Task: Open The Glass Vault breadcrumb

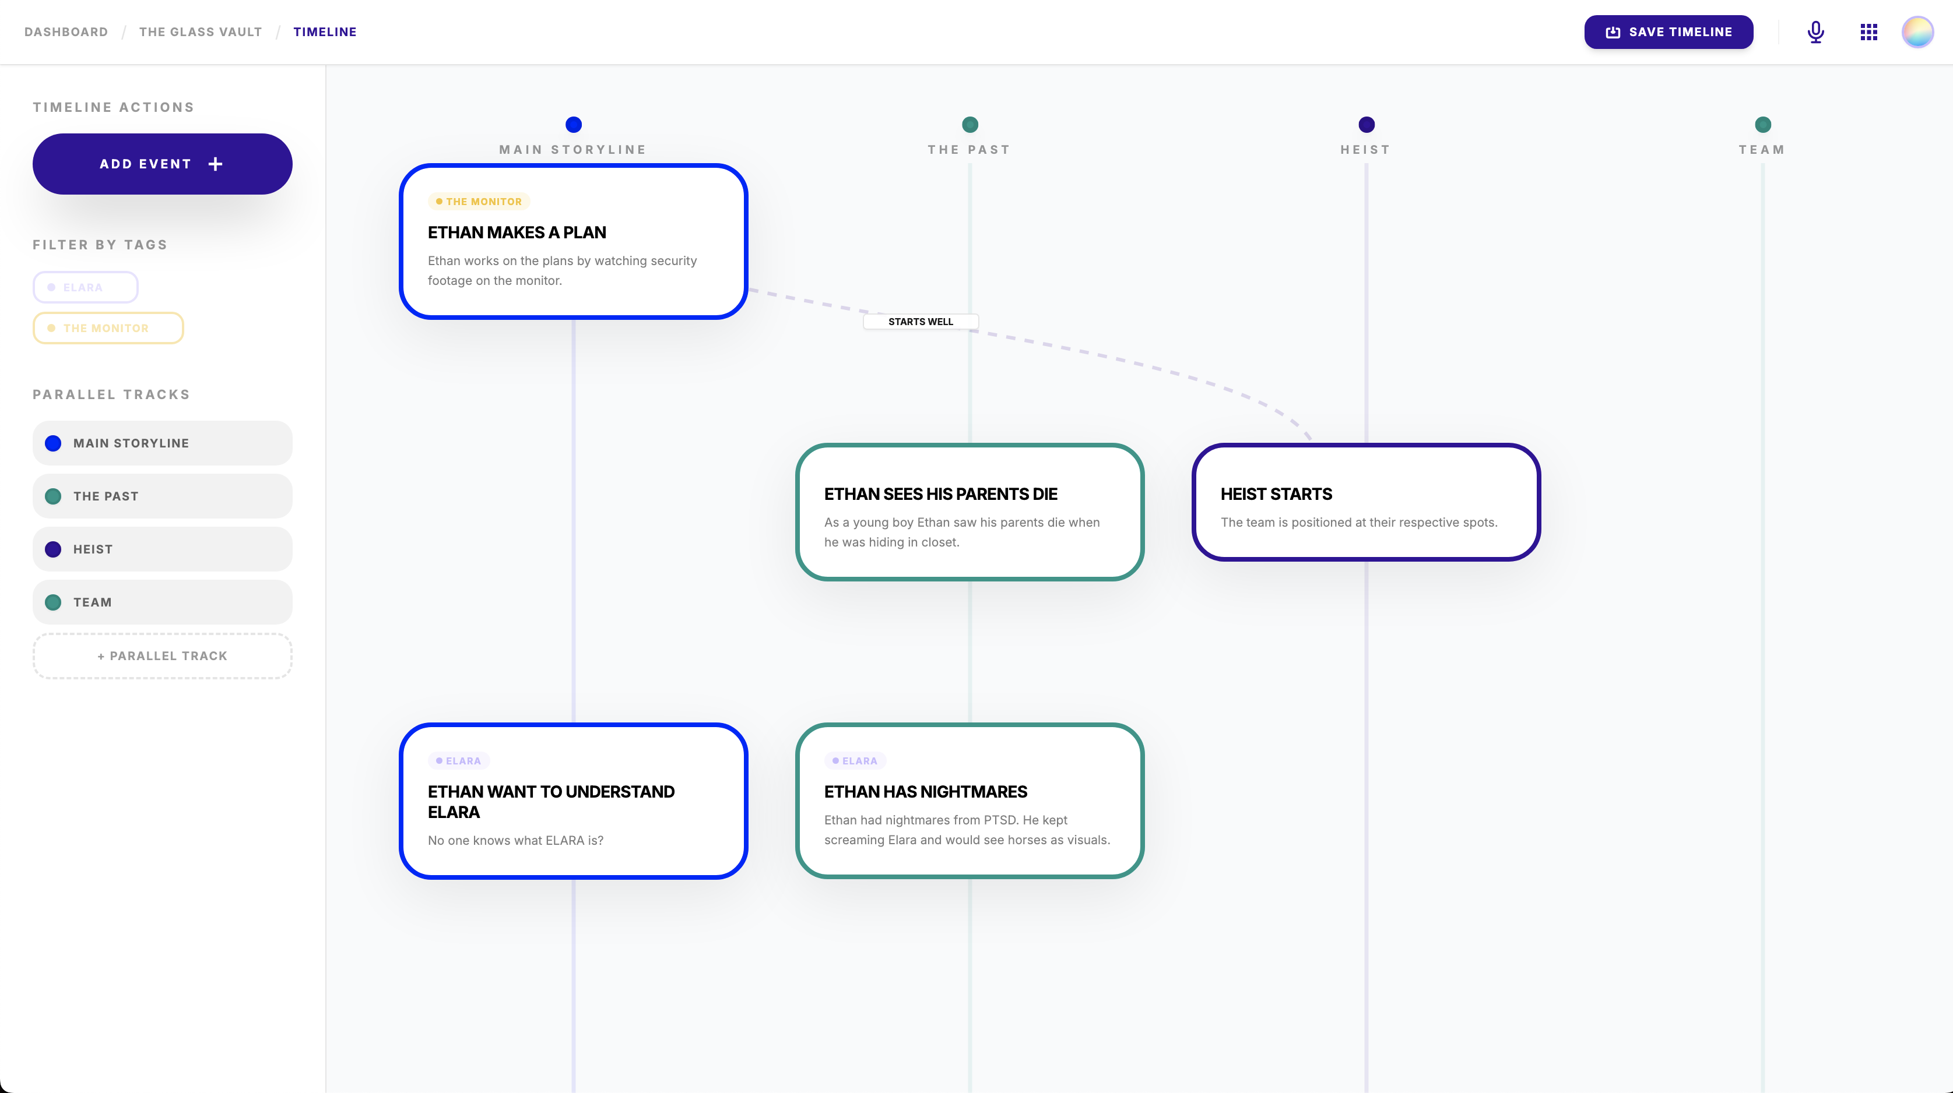Action: pos(200,32)
